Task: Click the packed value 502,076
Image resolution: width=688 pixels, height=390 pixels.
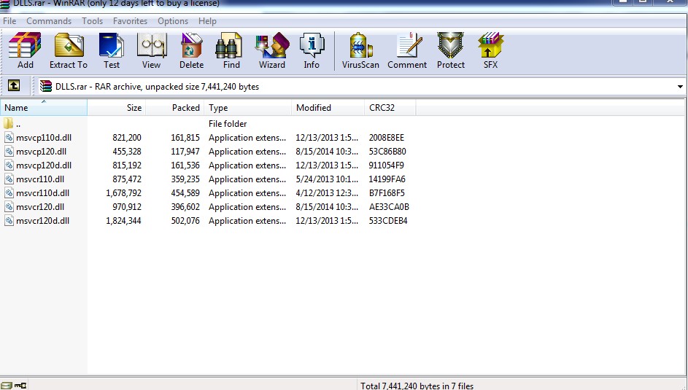Action: pos(185,221)
